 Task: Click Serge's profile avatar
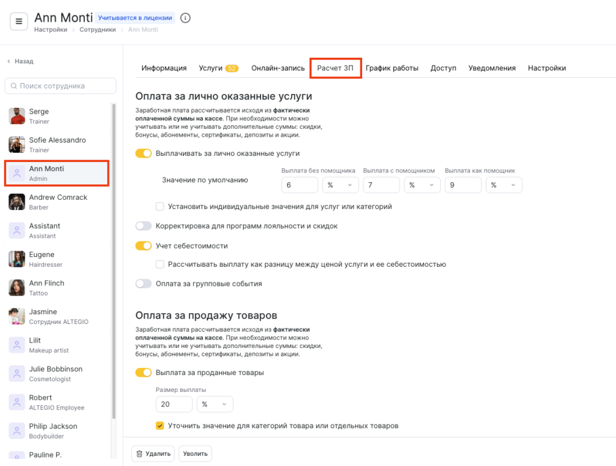point(17,116)
